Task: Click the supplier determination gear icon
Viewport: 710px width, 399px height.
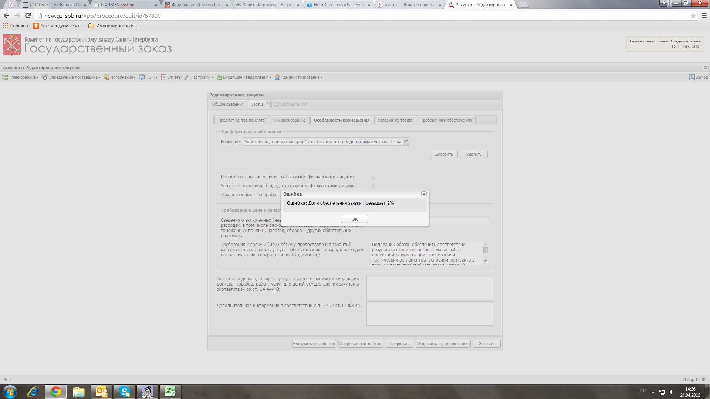Action: click(45, 77)
